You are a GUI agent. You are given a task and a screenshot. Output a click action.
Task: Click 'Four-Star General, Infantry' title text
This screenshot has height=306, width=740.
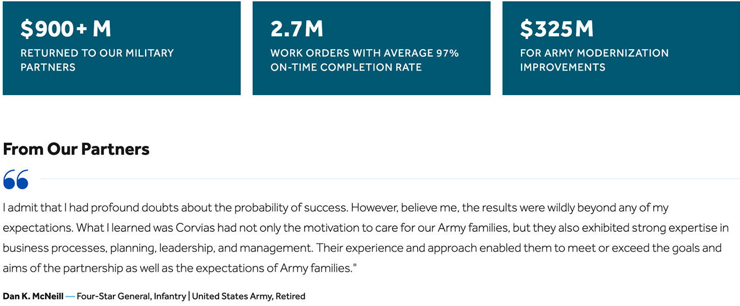[x=131, y=296]
